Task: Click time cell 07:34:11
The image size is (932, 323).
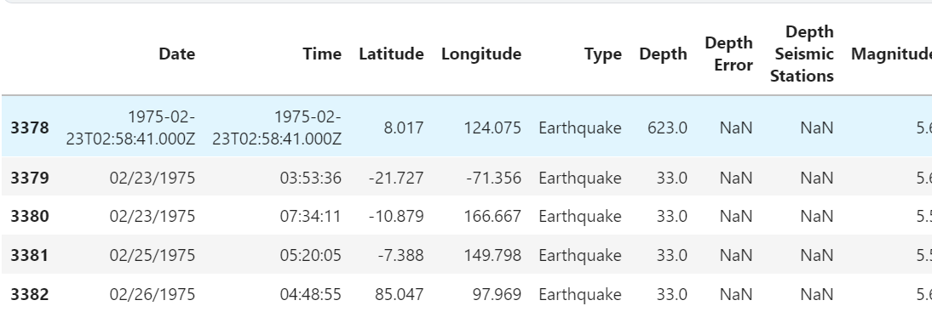Action: 311,216
